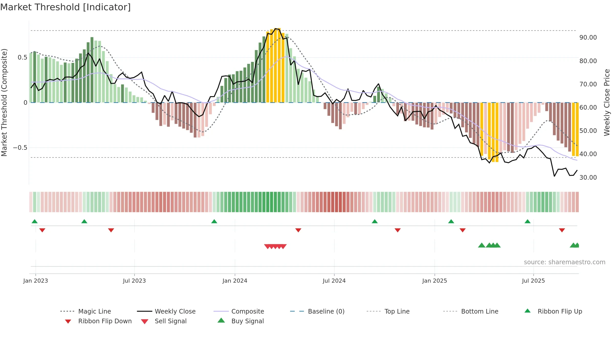Click the last yellow bar at the chart's right edge

click(x=577, y=129)
